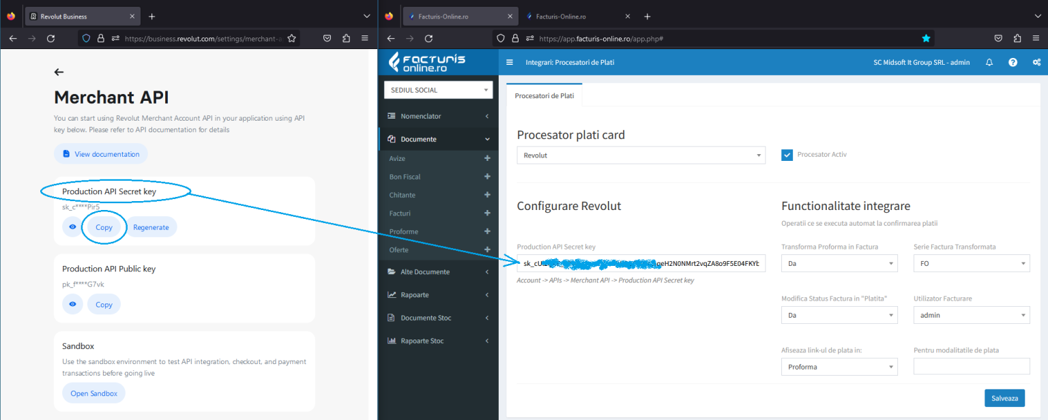This screenshot has width=1048, height=420.
Task: Open Facturis notifications bell
Action: tap(989, 63)
